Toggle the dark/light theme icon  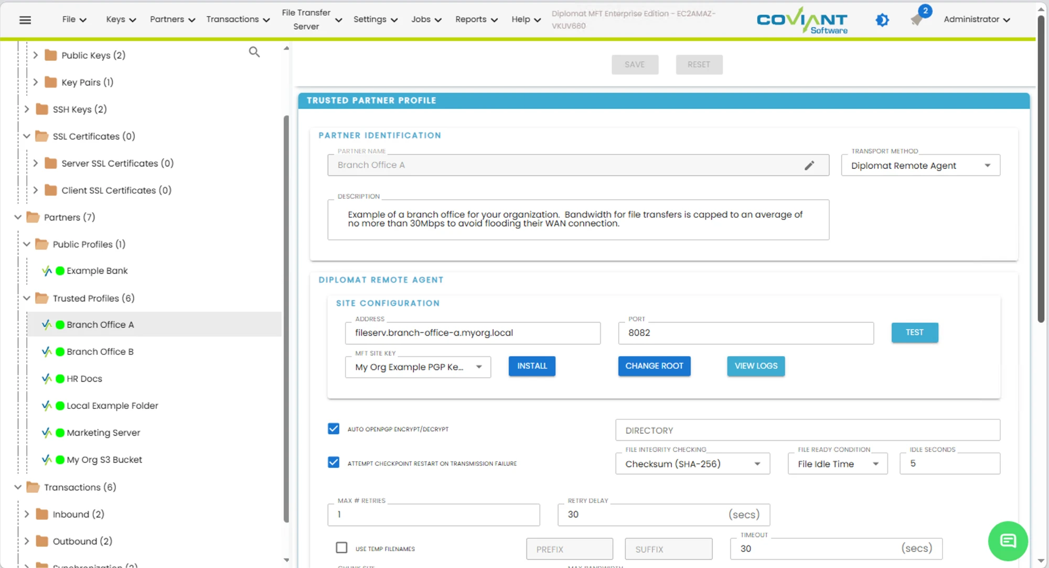pos(882,20)
